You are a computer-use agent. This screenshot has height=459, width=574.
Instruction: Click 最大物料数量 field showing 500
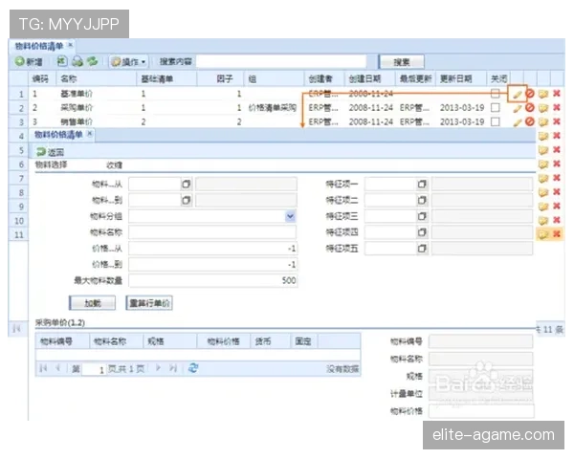coord(212,281)
